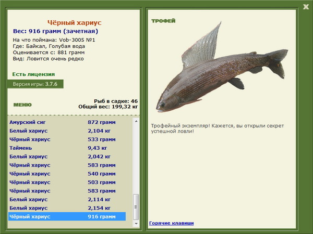The width and height of the screenshot is (313, 234).
Task: Click the Рыб в садке: 46 counter
Action: (x=116, y=101)
